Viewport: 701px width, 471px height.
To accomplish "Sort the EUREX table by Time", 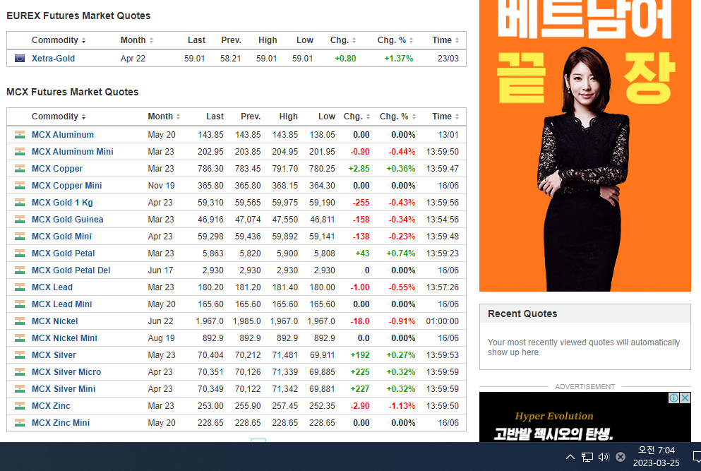I will 445,40.
